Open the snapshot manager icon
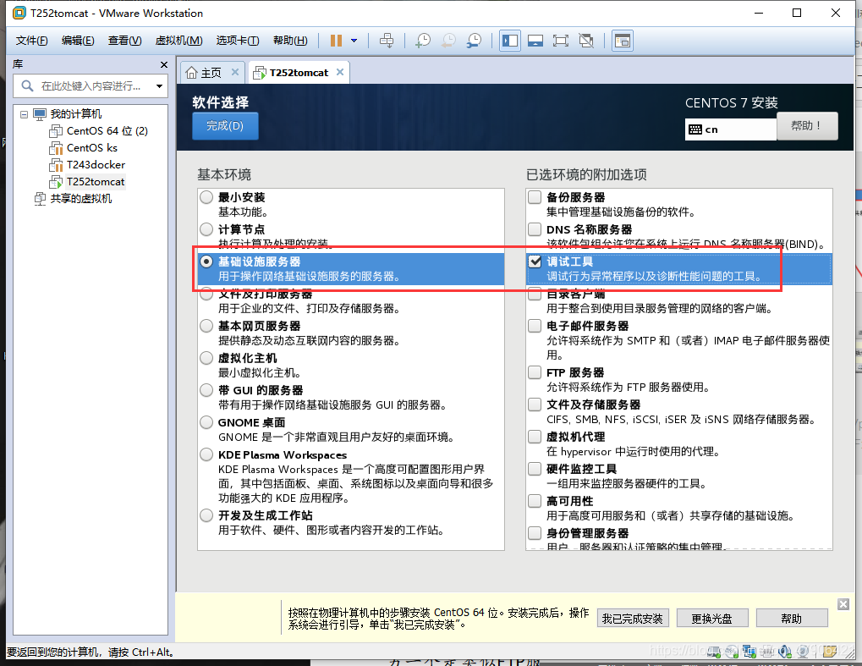Viewport: 862px width, 666px height. [474, 41]
